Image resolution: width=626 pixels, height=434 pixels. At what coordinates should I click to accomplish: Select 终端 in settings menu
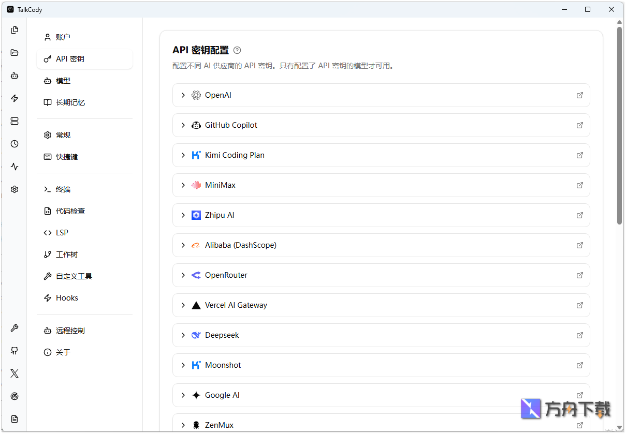coord(84,189)
